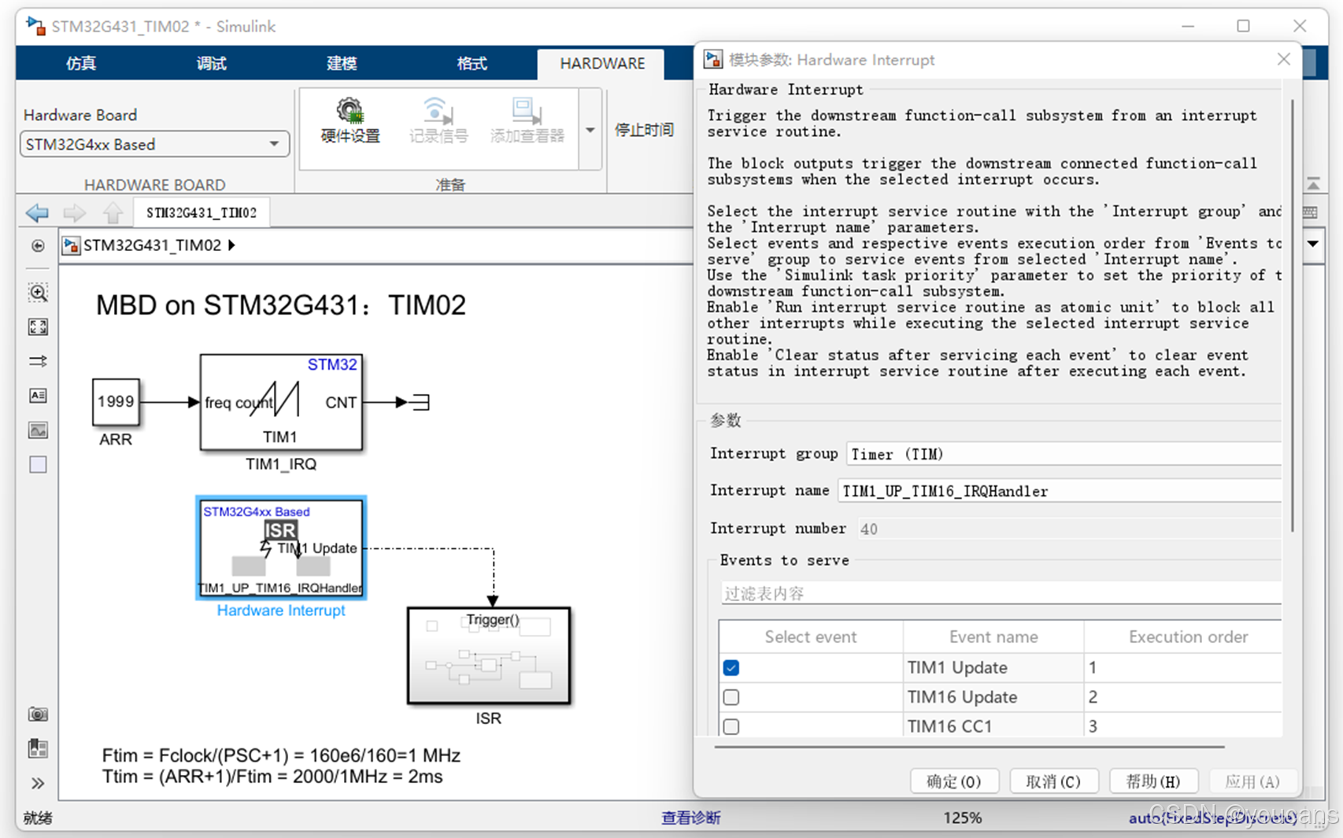
Task: Navigate back with the left arrow
Action: [37, 212]
